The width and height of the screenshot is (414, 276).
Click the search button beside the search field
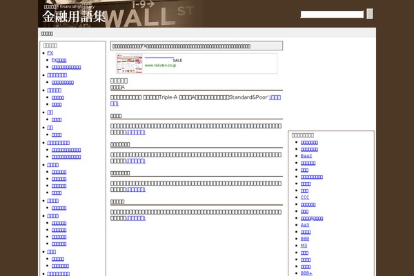click(370, 14)
